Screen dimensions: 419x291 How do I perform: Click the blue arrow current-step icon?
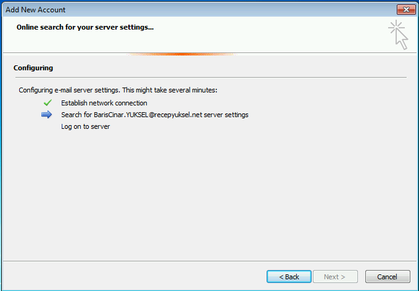[x=46, y=115]
